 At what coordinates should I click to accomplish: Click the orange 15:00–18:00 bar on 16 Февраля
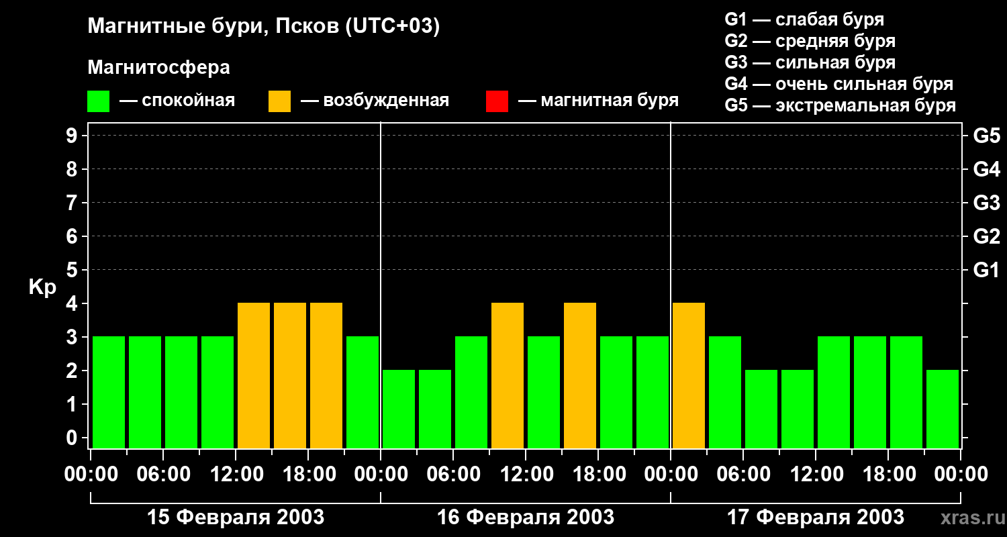coord(580,375)
